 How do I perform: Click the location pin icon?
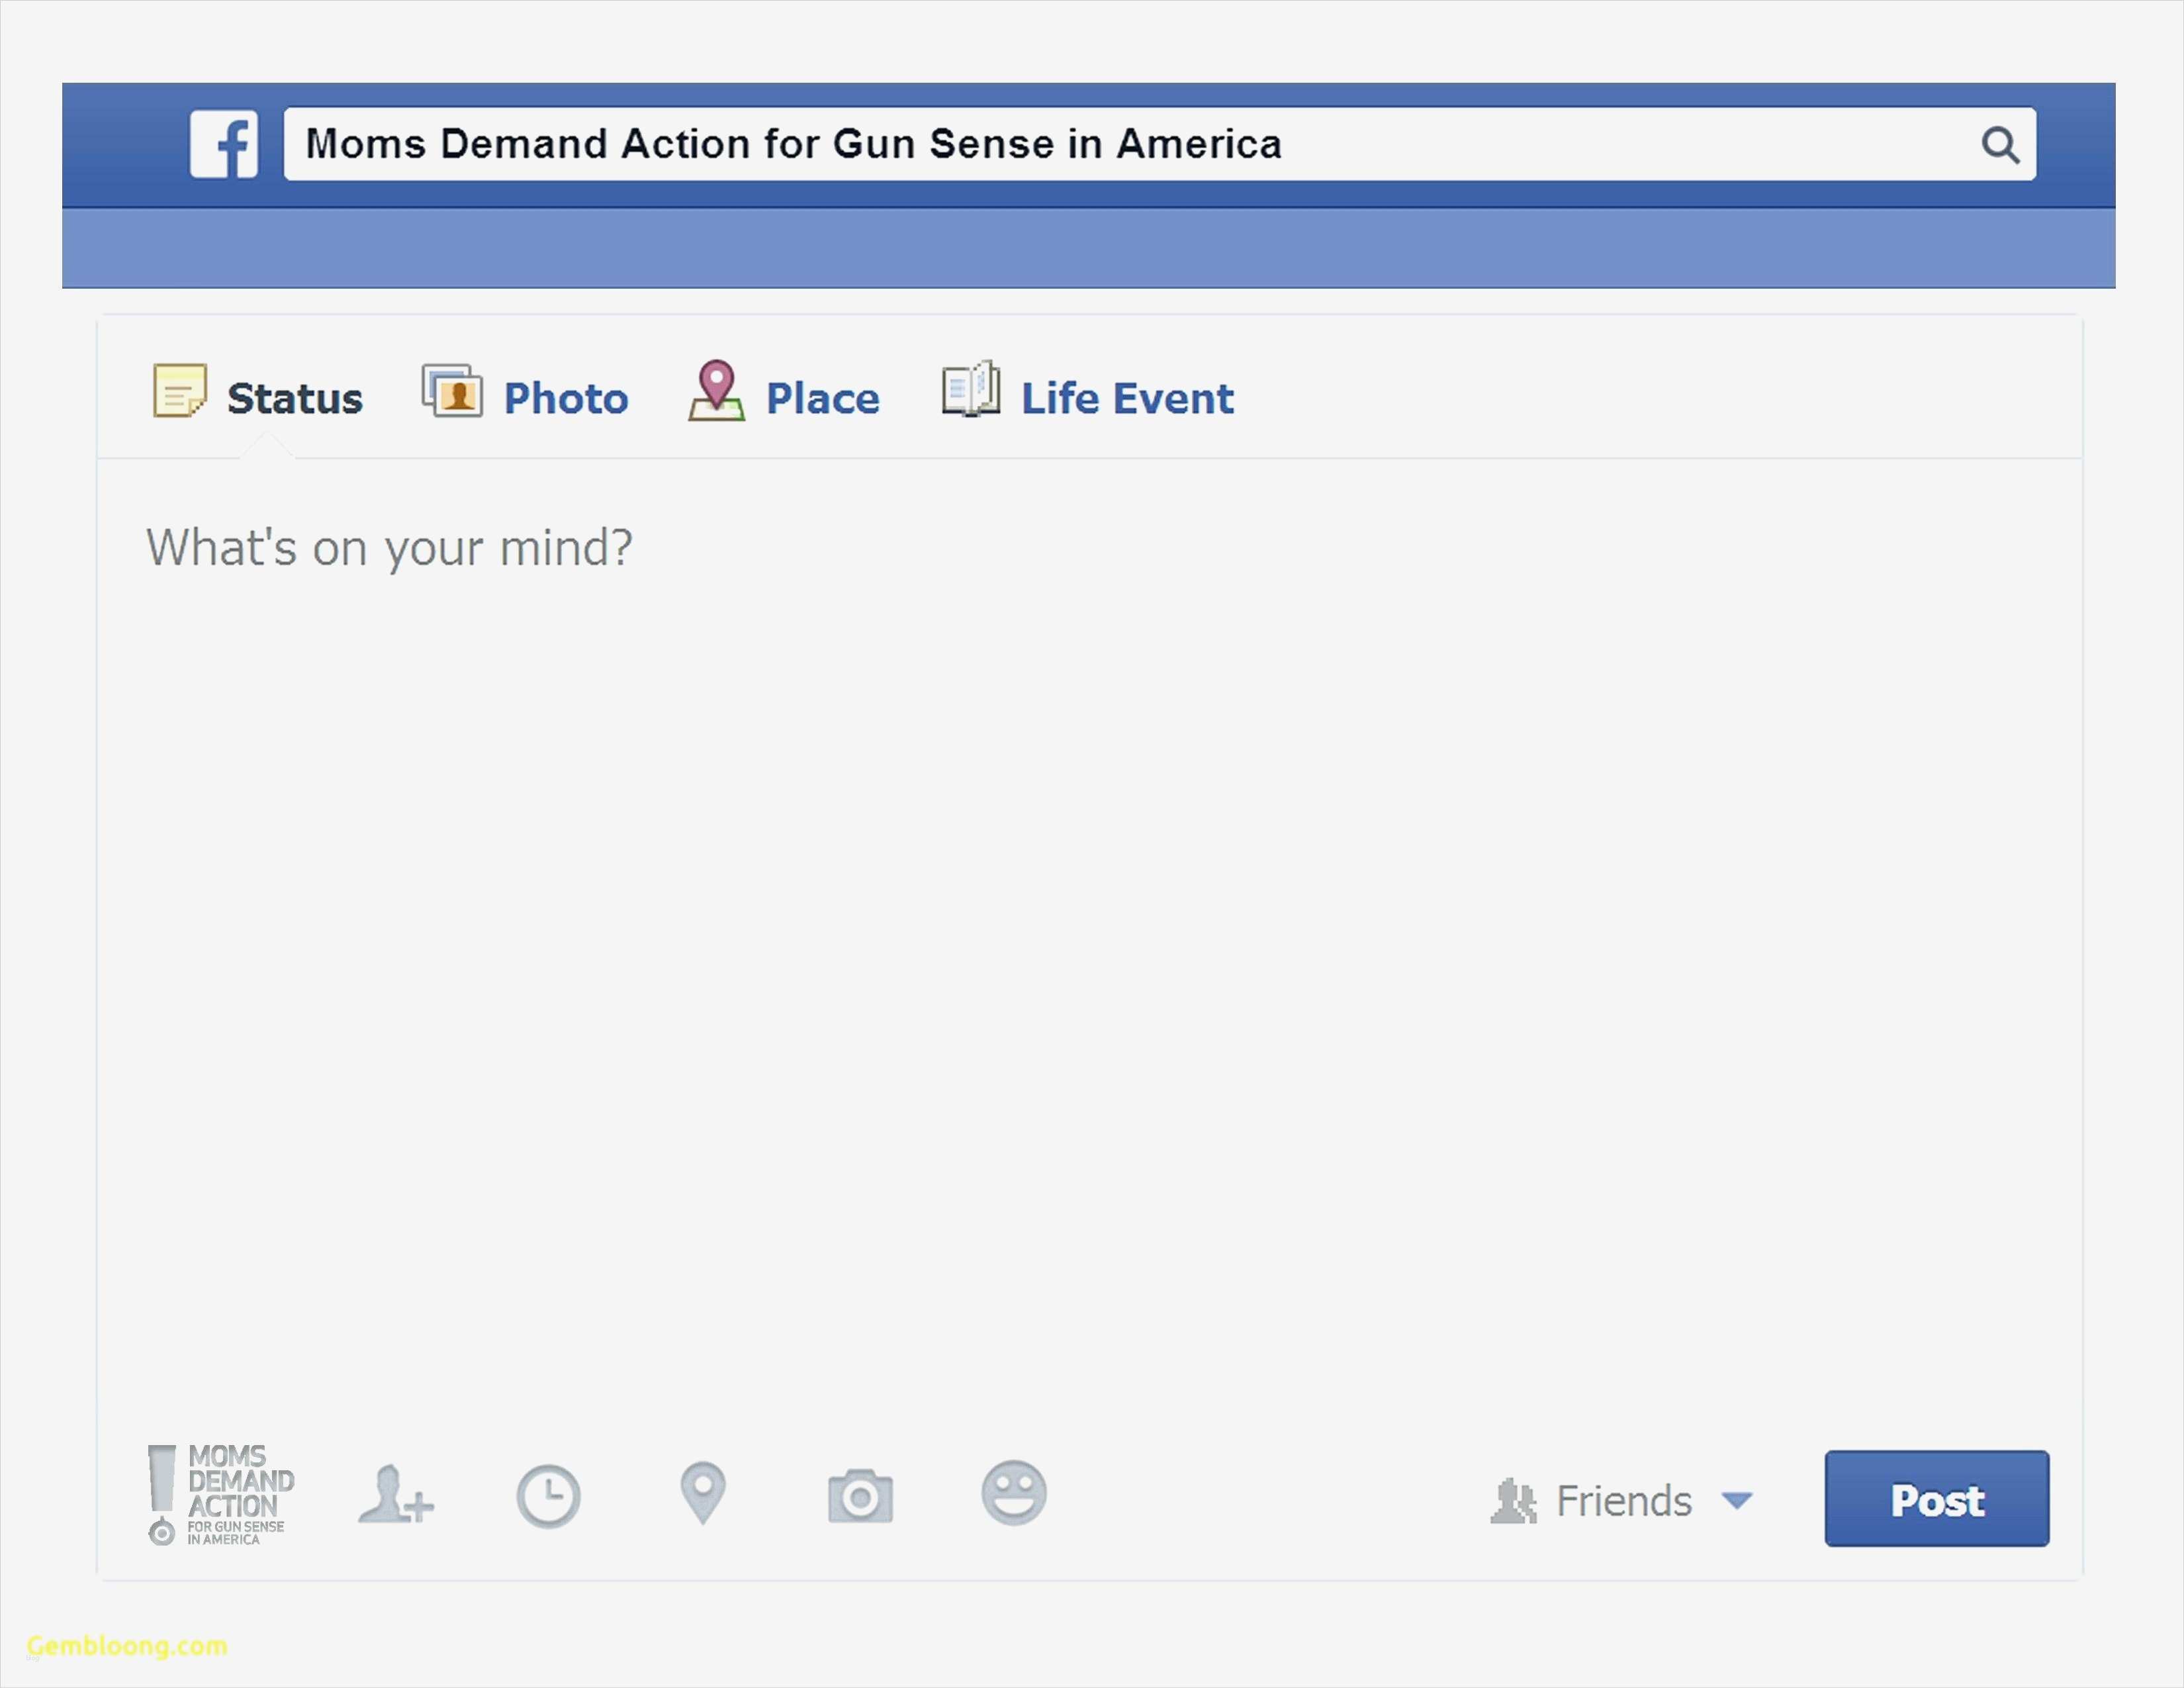click(702, 1493)
